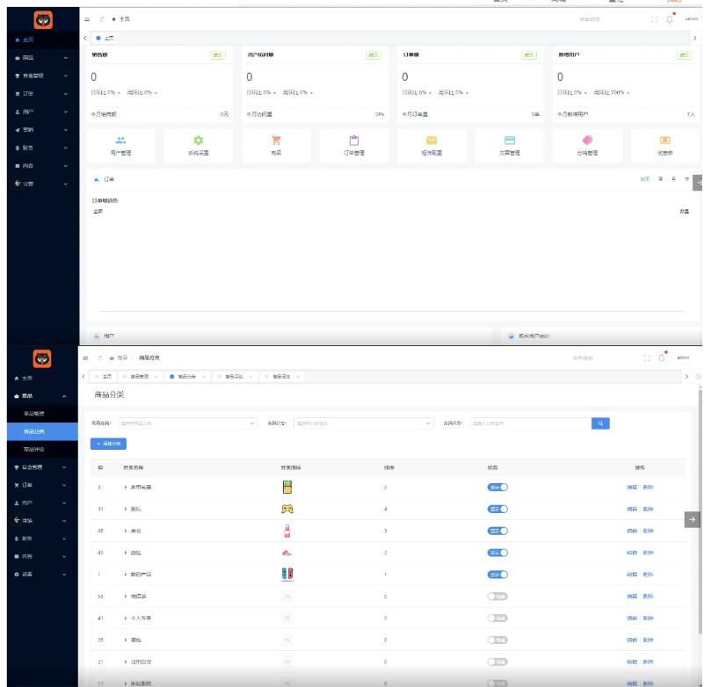Toggle off status switch for category ID 3
Image resolution: width=704 pixels, height=687 pixels.
(x=497, y=487)
